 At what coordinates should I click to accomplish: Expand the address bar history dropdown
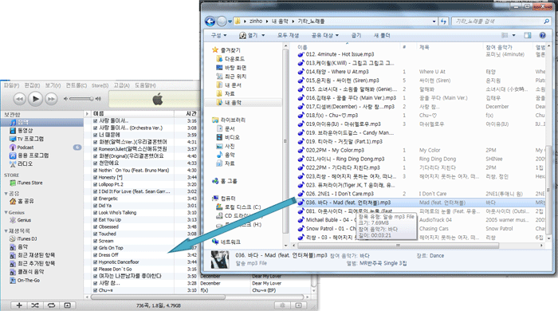coord(434,22)
